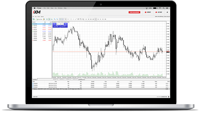Click the New Order toolbar button

tap(39, 19)
